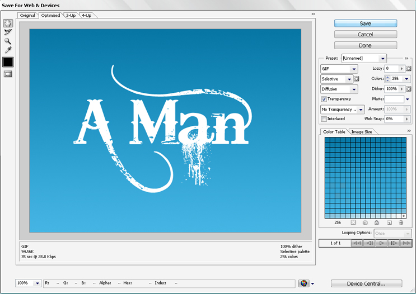Click the black eyedropper color swatch

coord(8,62)
